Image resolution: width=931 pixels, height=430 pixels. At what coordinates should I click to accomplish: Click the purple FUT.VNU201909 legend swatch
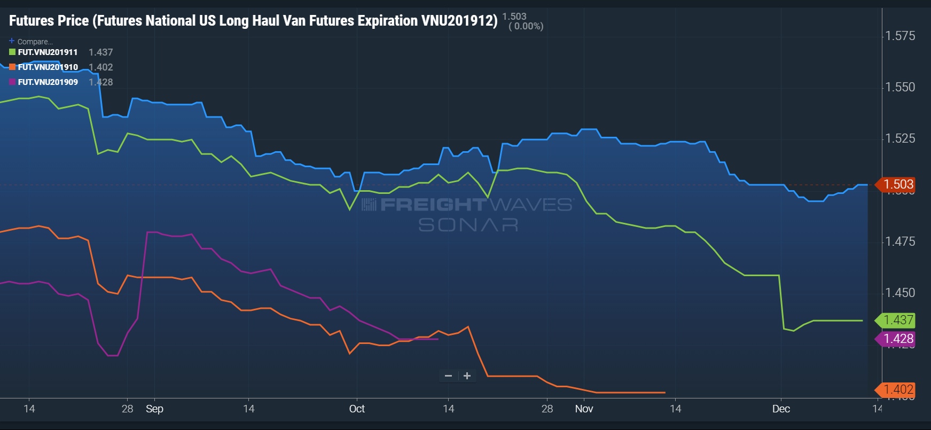click(x=12, y=82)
